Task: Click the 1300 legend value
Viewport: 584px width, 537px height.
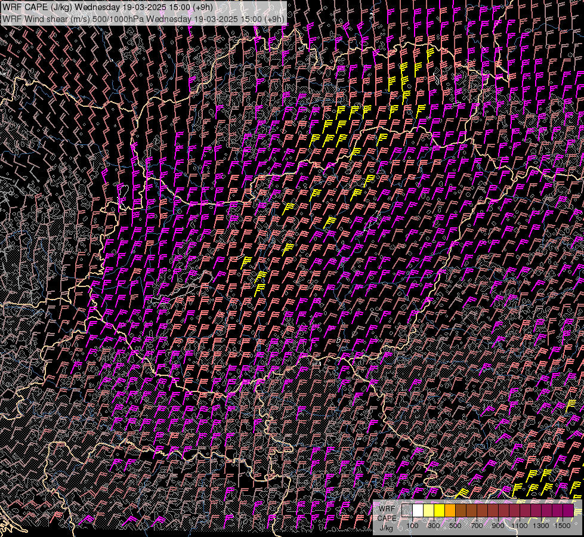Action: pyautogui.click(x=541, y=526)
